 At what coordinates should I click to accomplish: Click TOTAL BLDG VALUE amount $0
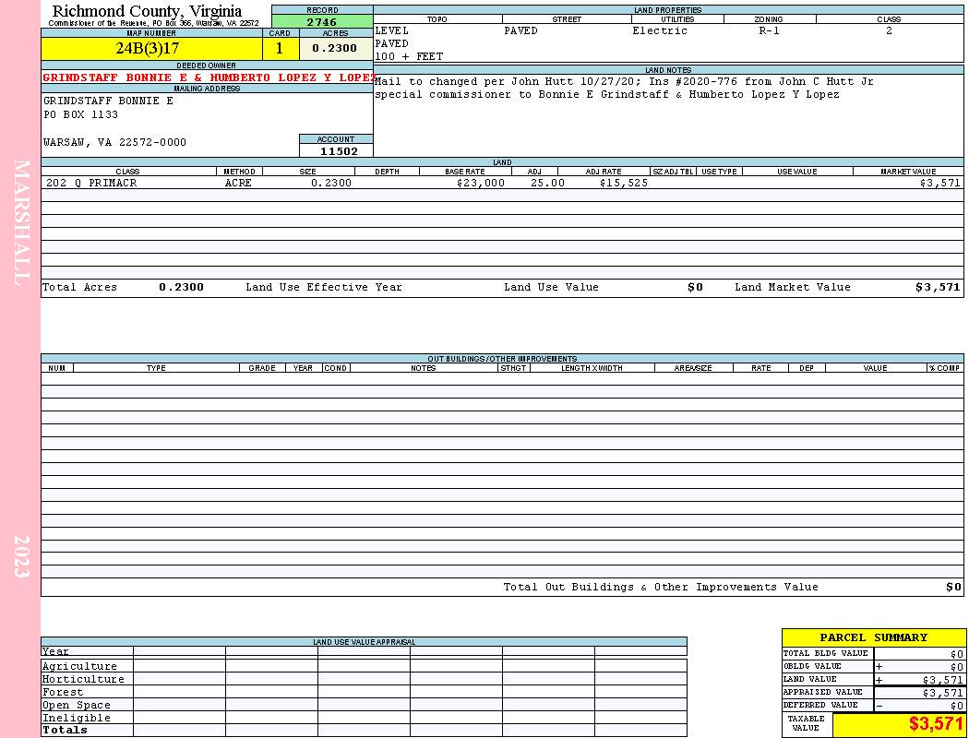coord(957,654)
